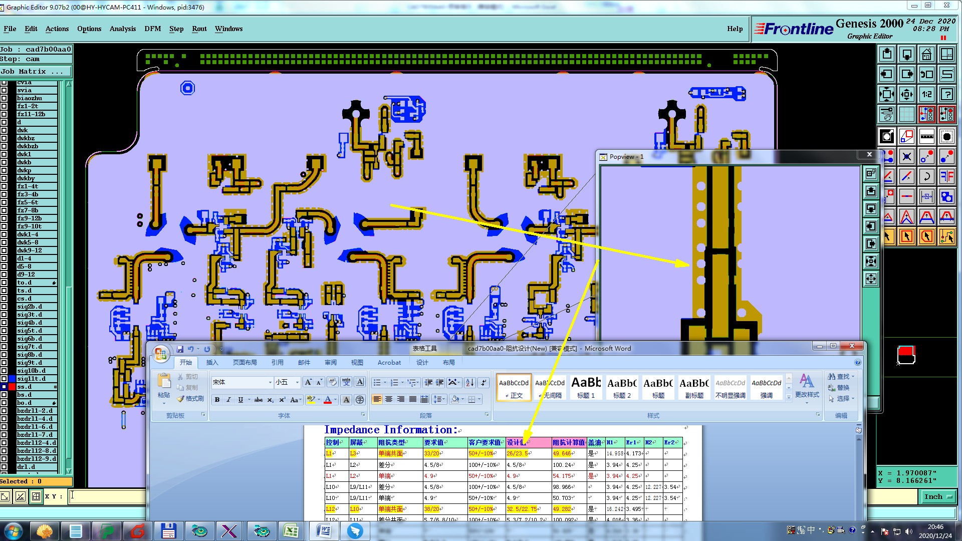Screen dimensions: 962x541
Task: Click the rotate feature tool icon
Action: (x=926, y=176)
